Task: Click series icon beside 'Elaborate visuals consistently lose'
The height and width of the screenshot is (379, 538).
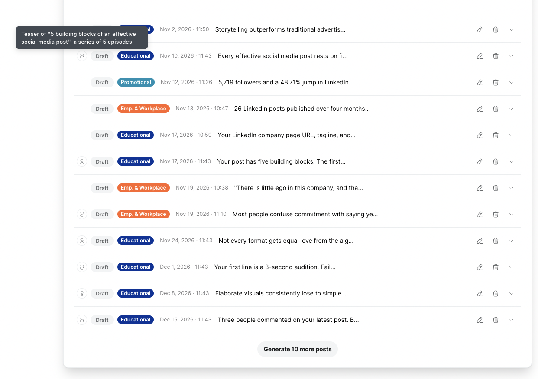Action: [x=82, y=293]
